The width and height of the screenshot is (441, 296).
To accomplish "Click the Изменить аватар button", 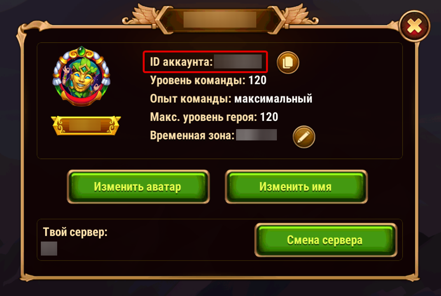I will coord(138,187).
